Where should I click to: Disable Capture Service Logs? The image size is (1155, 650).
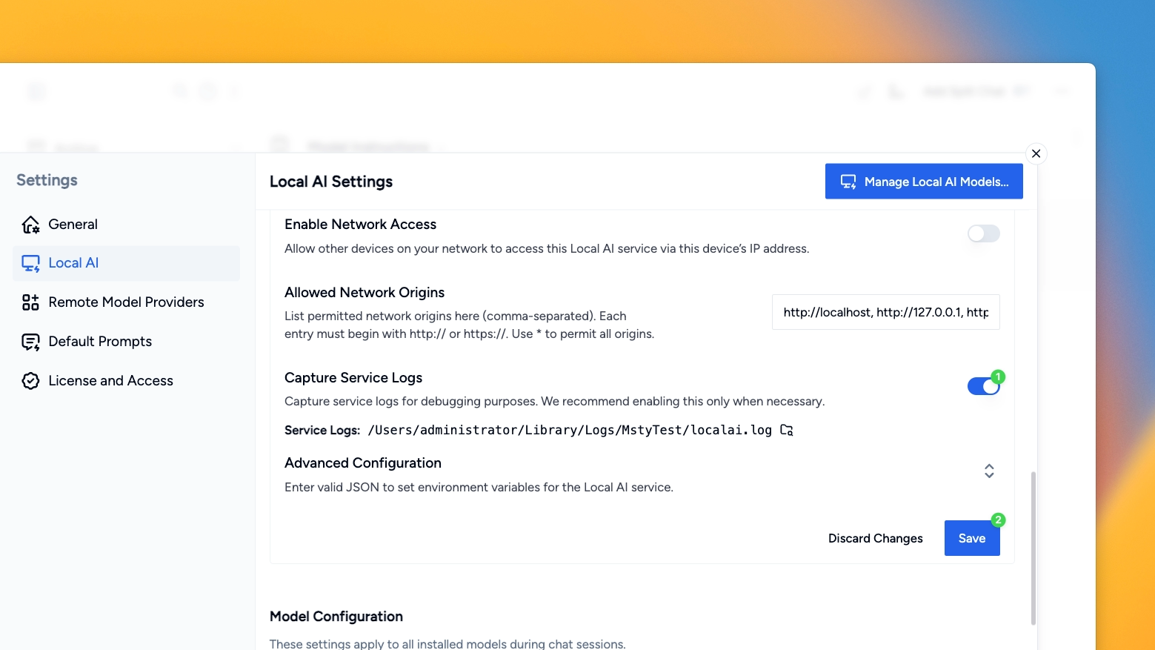click(x=984, y=385)
